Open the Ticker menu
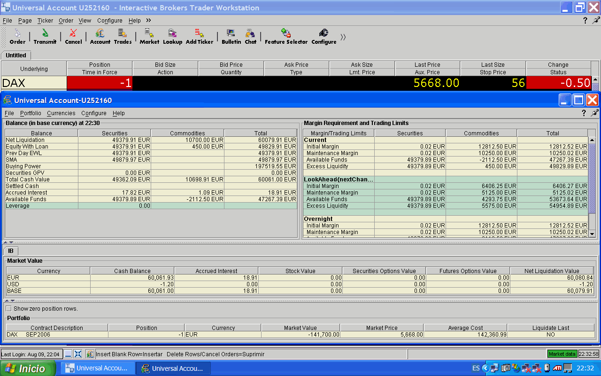This screenshot has width=601, height=376. point(45,21)
